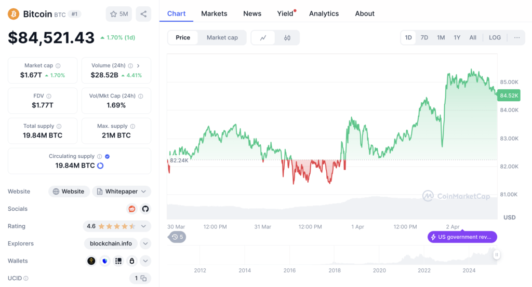
Task: Click 2018 on the historical range navigator
Action: click(335, 270)
